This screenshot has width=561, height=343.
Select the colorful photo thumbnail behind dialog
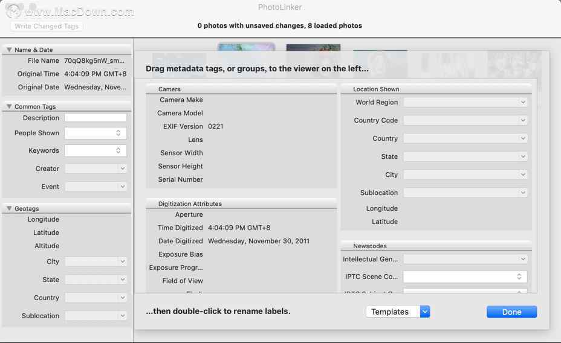(246, 47)
